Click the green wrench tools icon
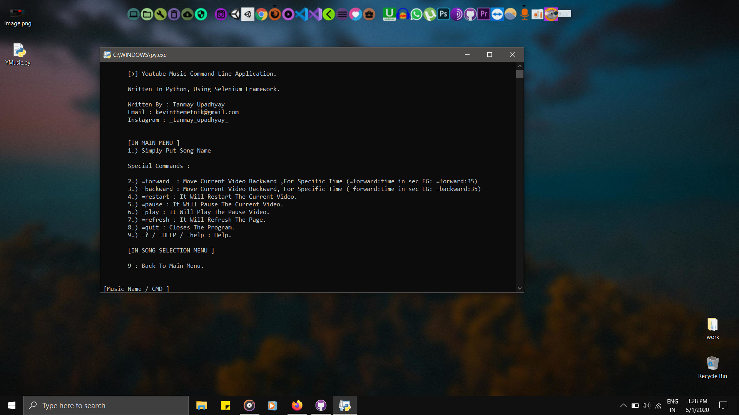This screenshot has height=415, width=739. [x=160, y=15]
